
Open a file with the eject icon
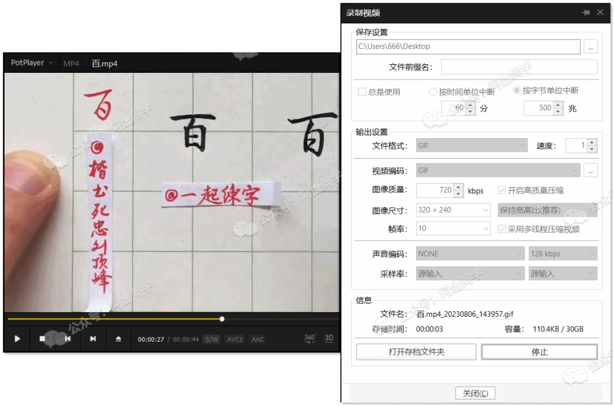pos(118,339)
